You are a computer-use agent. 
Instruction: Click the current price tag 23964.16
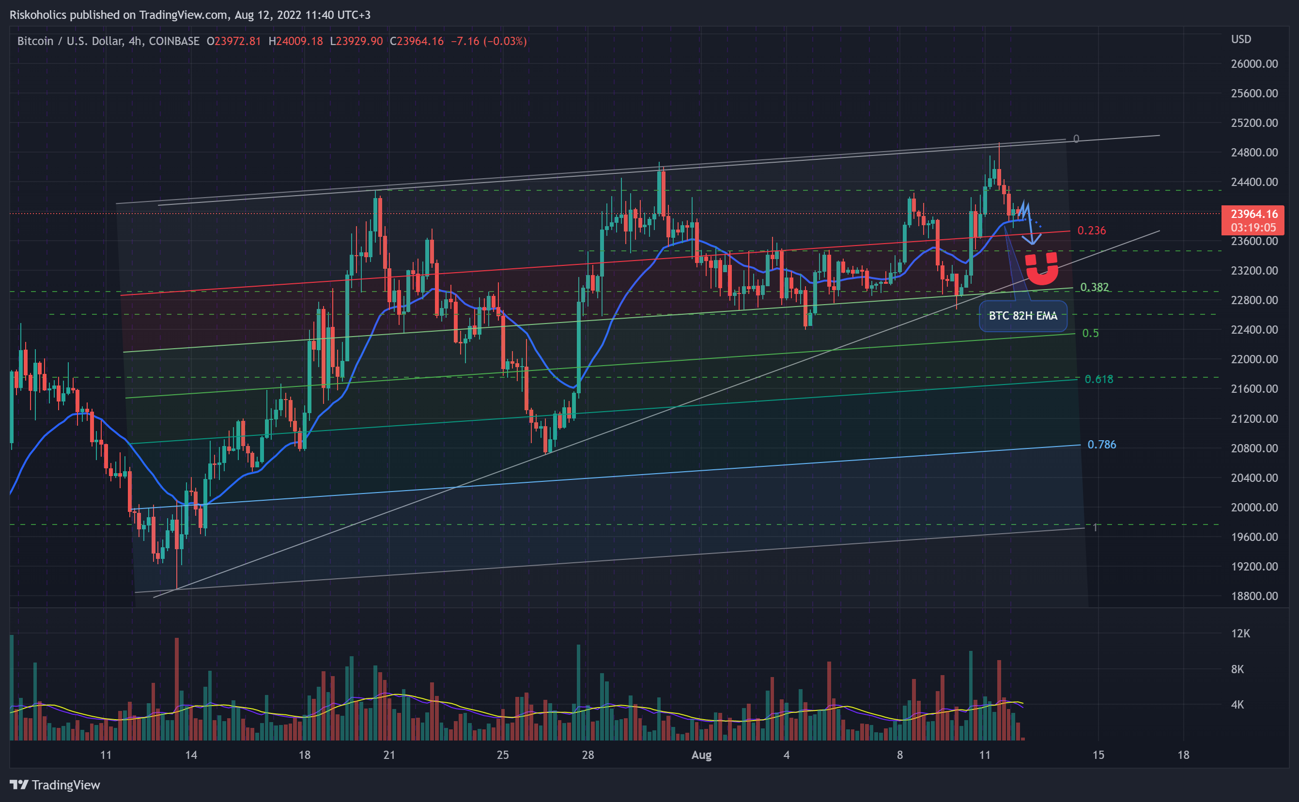coord(1253,214)
